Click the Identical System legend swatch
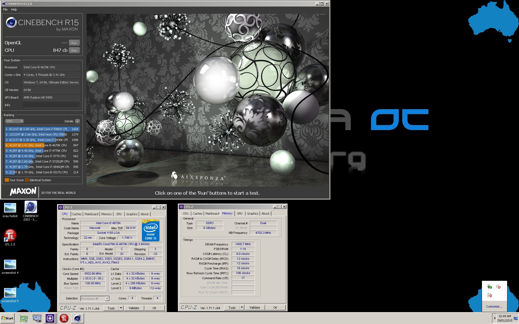This screenshot has height=324, width=519. (x=27, y=180)
